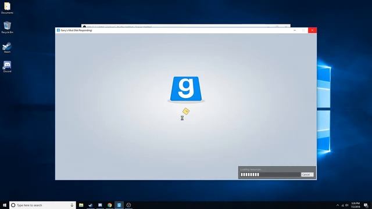372x209 pixels.
Task: Minimize the Garry's Mod window
Action: coord(295,30)
